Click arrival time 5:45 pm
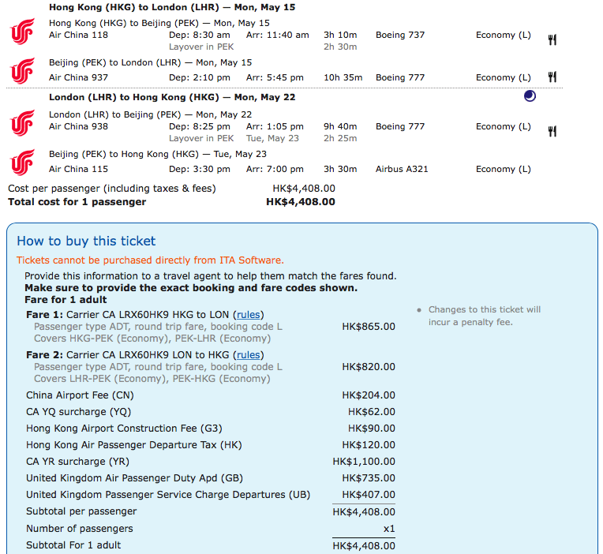The width and height of the screenshot is (603, 554). (x=275, y=77)
